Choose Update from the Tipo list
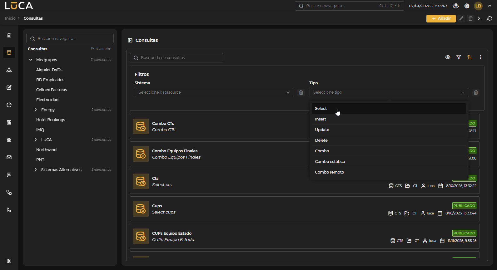497x270 pixels. coord(389,130)
